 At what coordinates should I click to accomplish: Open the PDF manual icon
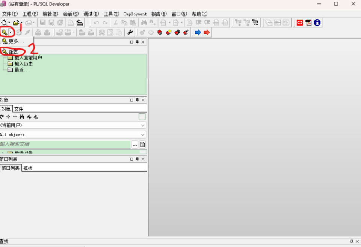pyautogui.click(x=308, y=23)
